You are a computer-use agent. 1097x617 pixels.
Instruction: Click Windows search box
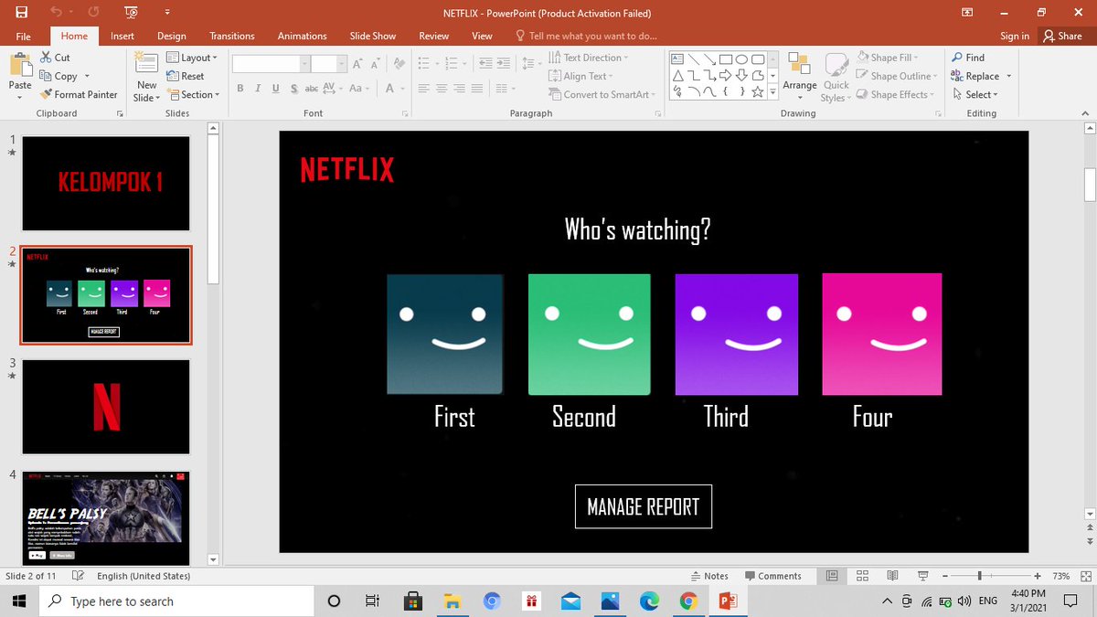[176, 601]
